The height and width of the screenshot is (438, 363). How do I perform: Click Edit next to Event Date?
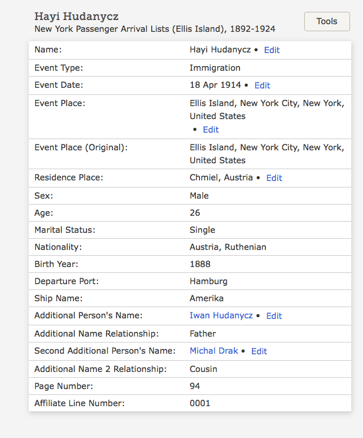tap(262, 85)
